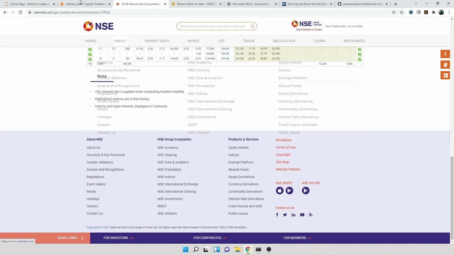Open the TRADE navigation menu
454x255 pixels.
click(249, 41)
